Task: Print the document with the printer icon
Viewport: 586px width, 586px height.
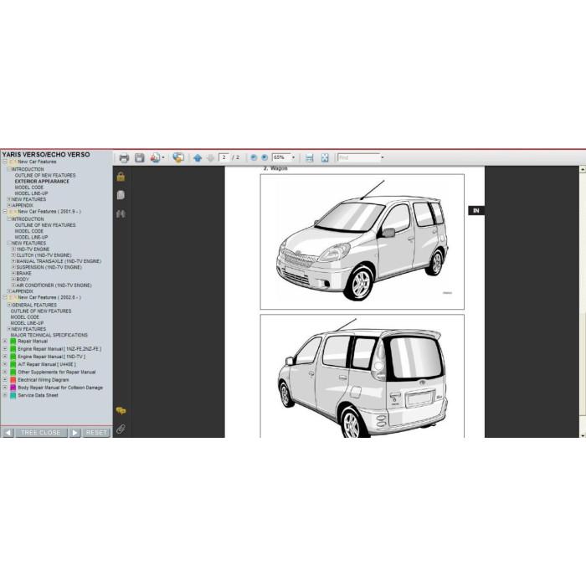Action: [124, 158]
